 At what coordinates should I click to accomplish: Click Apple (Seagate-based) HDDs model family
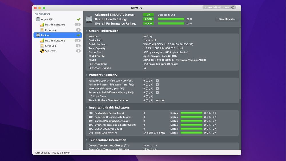tap(160, 56)
